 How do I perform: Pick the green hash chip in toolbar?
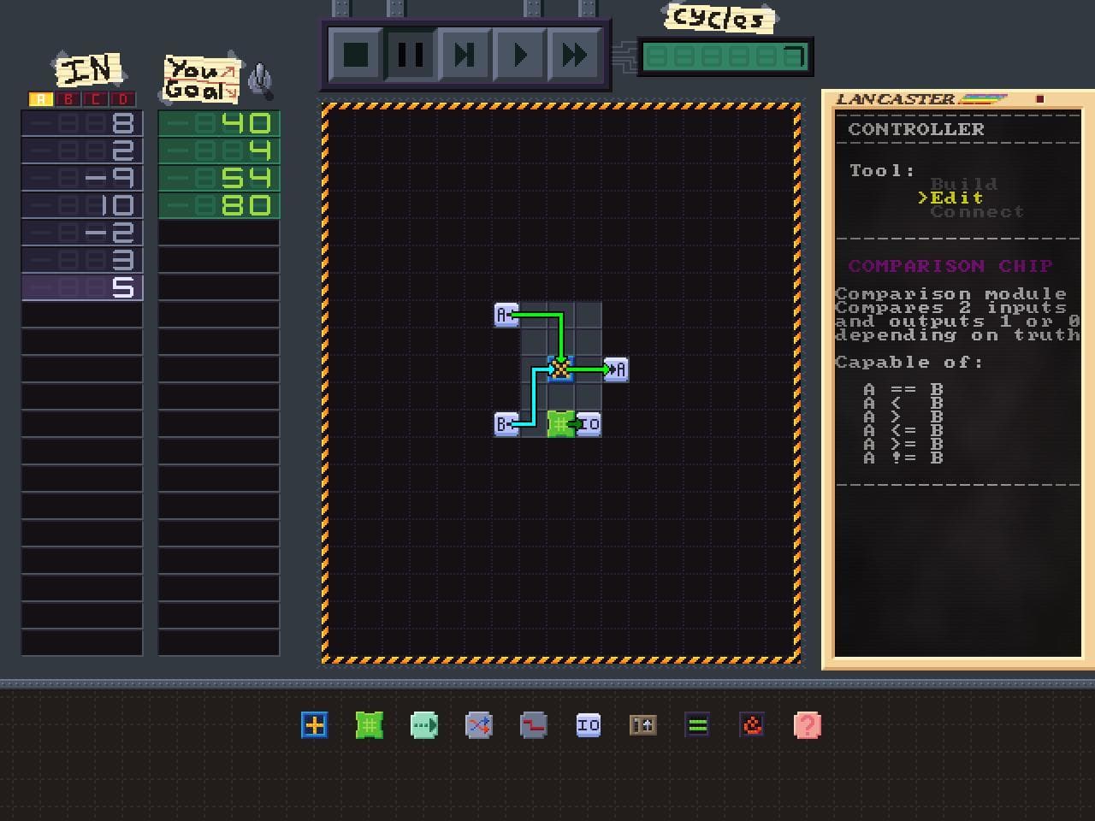[370, 725]
